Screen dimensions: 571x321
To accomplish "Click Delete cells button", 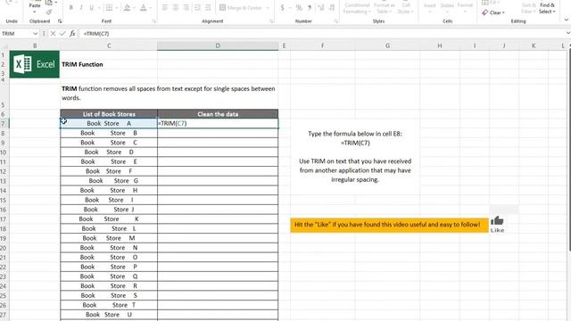I will 447,7.
